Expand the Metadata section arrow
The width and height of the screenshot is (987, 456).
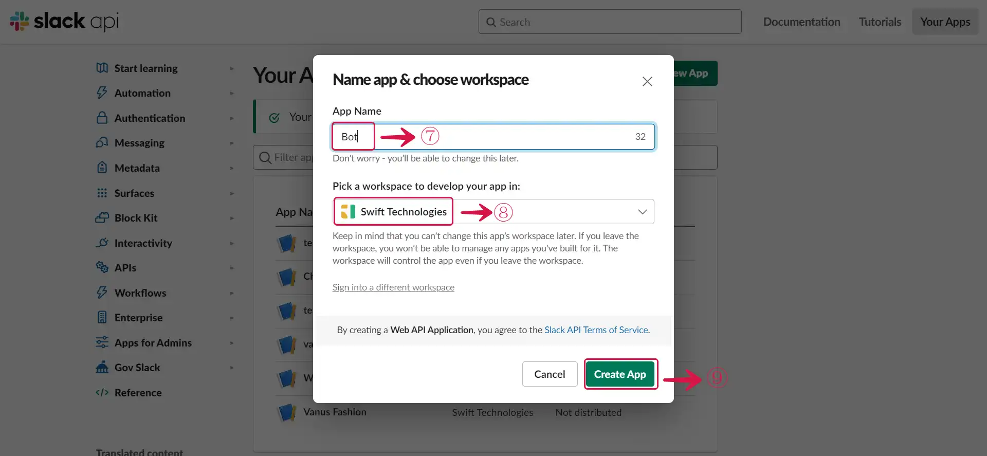point(232,168)
